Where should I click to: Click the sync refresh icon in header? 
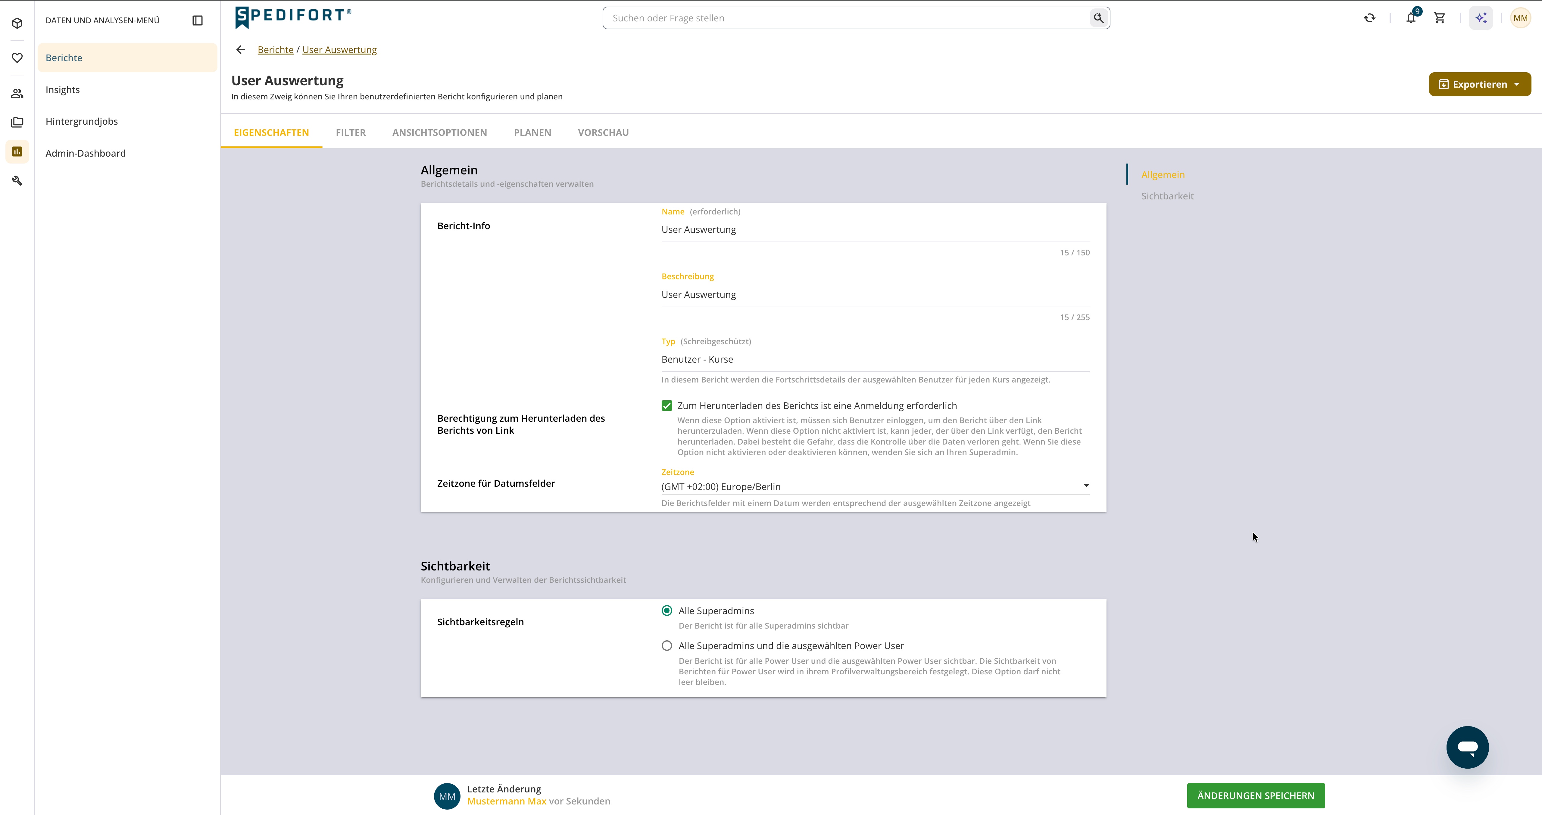(1370, 18)
